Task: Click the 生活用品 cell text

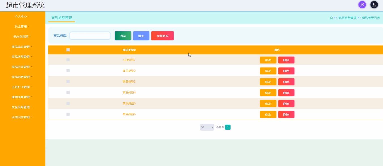Action: tap(129, 60)
